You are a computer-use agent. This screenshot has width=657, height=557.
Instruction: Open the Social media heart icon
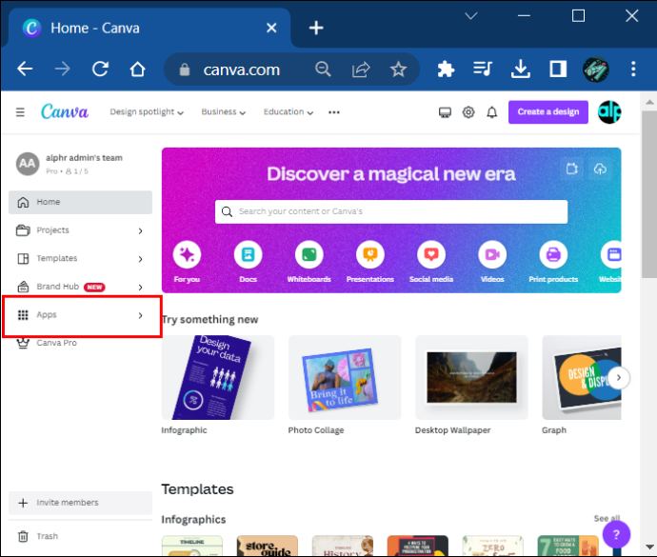click(431, 254)
